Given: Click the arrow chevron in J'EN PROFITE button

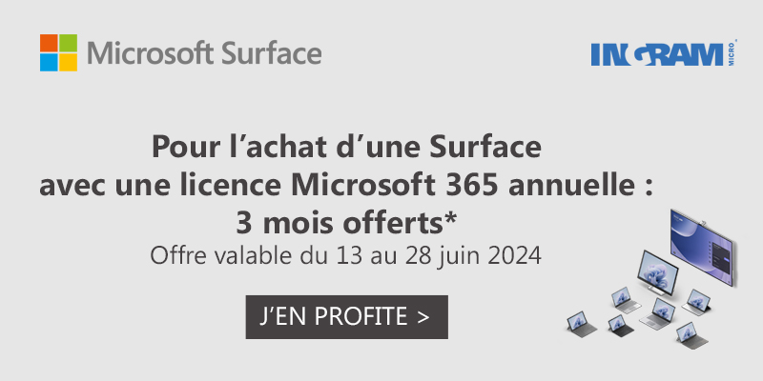Looking at the screenshot, I should (423, 317).
